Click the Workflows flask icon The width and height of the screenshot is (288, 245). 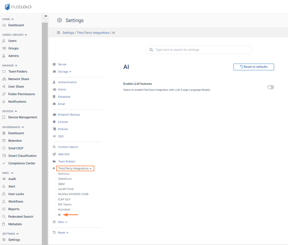point(4,201)
